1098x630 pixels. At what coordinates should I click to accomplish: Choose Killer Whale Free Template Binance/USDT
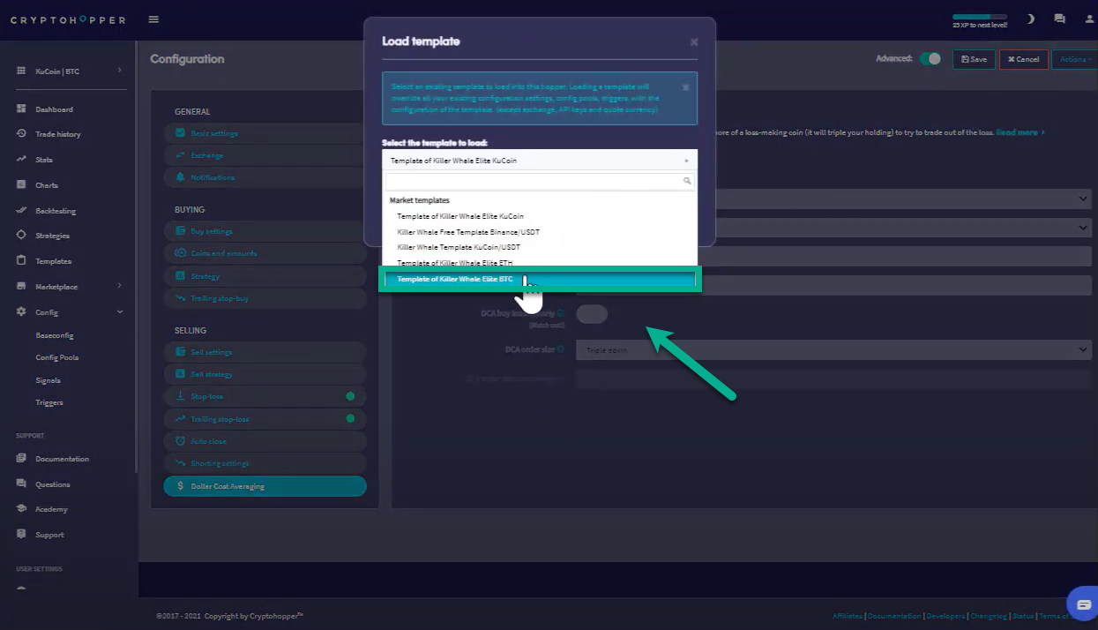[x=468, y=232]
